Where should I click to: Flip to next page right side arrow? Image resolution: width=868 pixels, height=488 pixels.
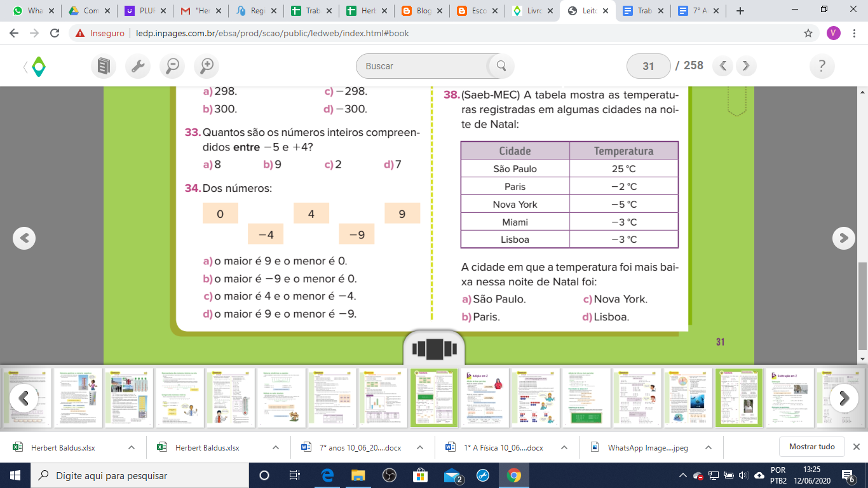(x=843, y=238)
